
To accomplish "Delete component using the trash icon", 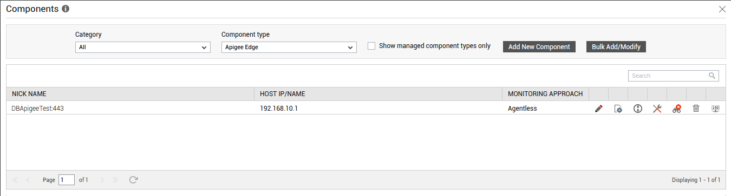I will 696,109.
